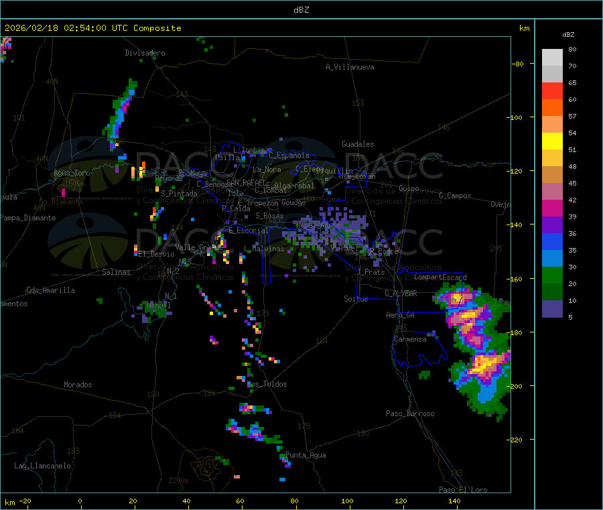Image resolution: width=603 pixels, height=510 pixels.
Task: Click the 'S_Rosas' map label
Action: (269, 216)
